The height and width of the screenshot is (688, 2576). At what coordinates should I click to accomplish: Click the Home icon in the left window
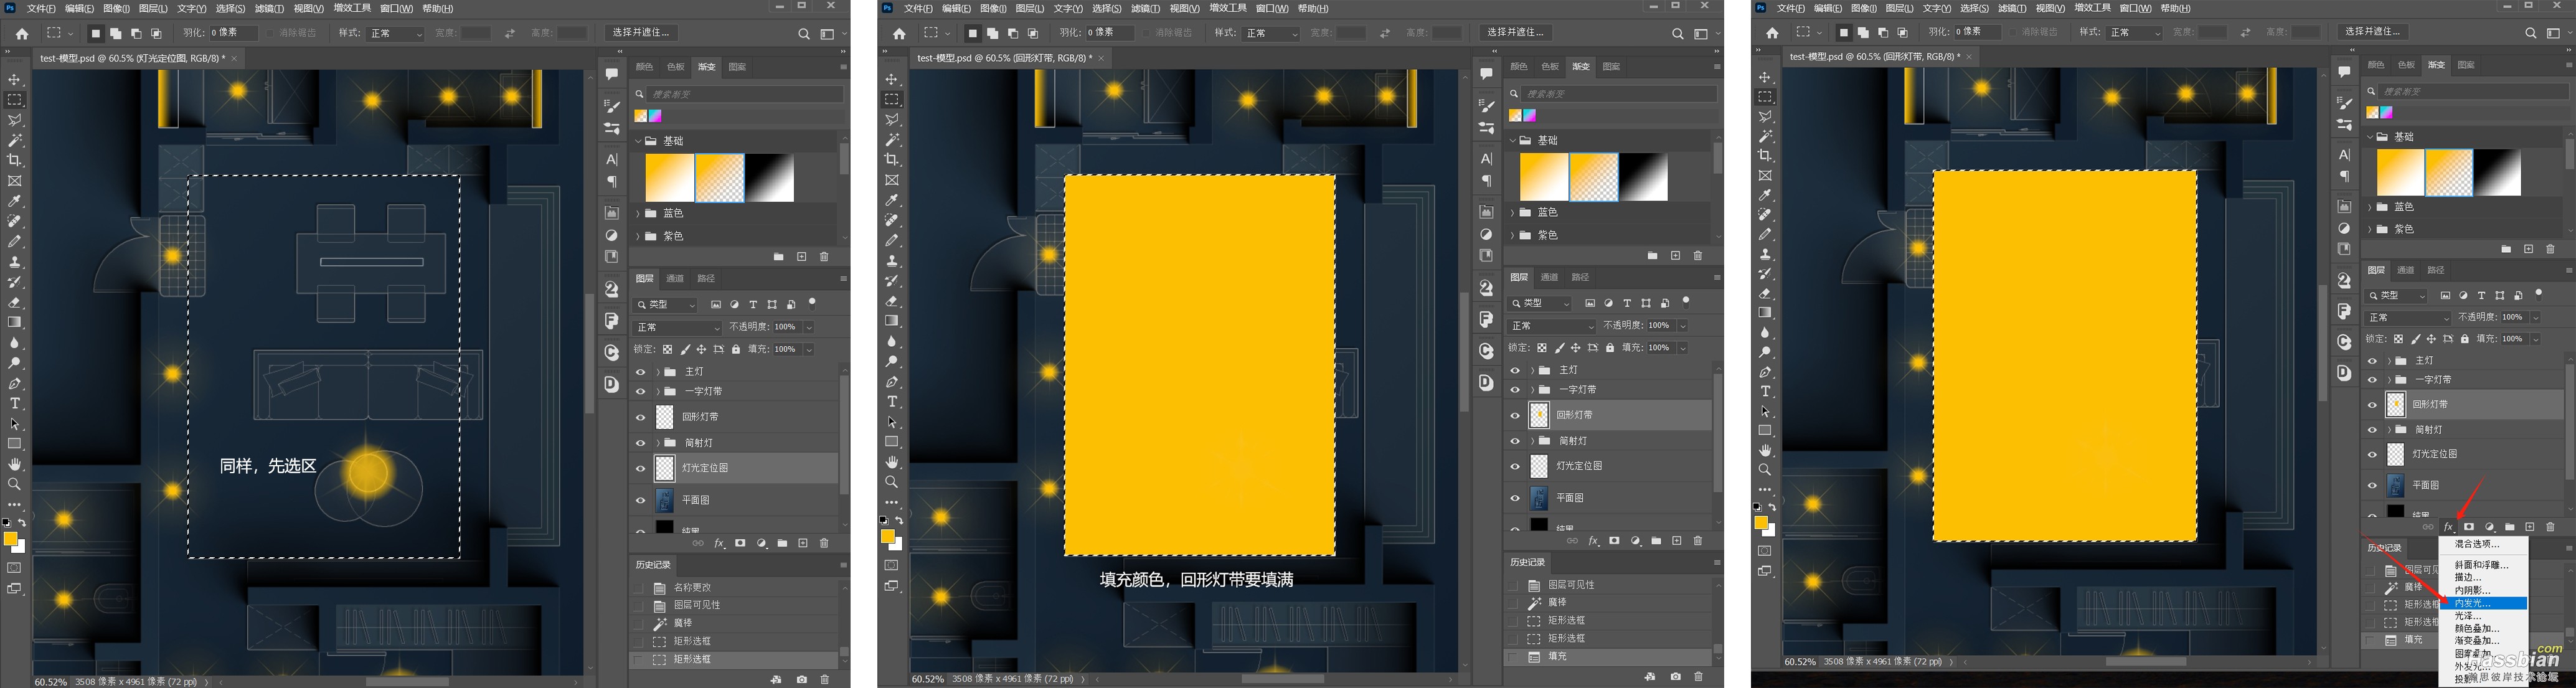pos(21,33)
